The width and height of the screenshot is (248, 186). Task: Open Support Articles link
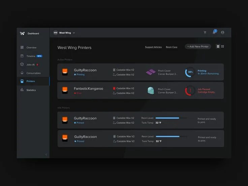tap(153, 47)
